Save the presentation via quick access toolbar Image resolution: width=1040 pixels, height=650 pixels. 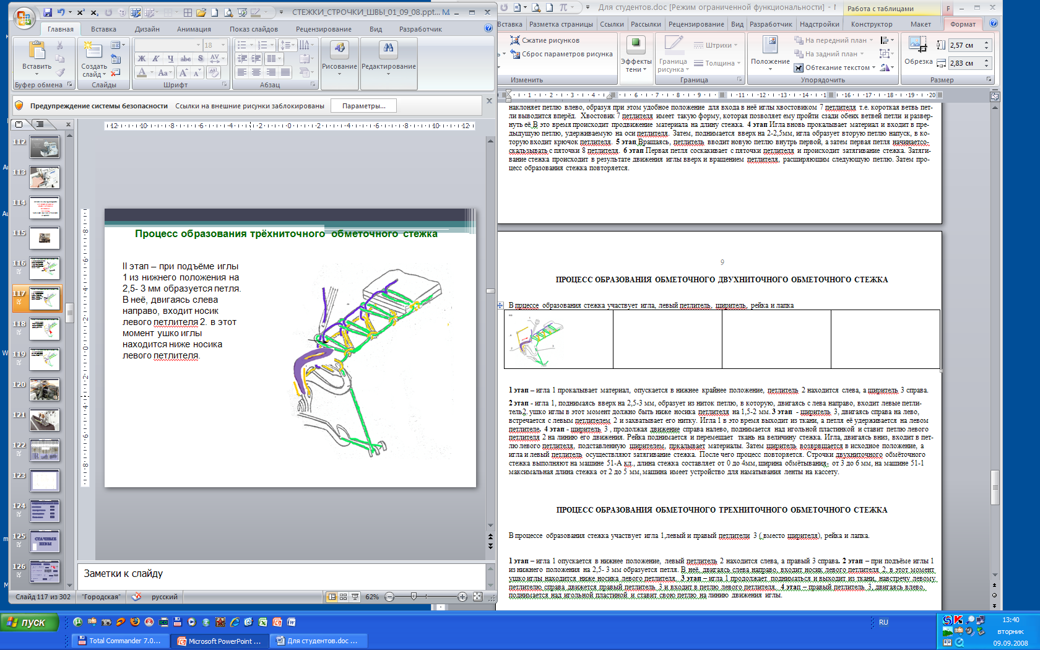48,12
